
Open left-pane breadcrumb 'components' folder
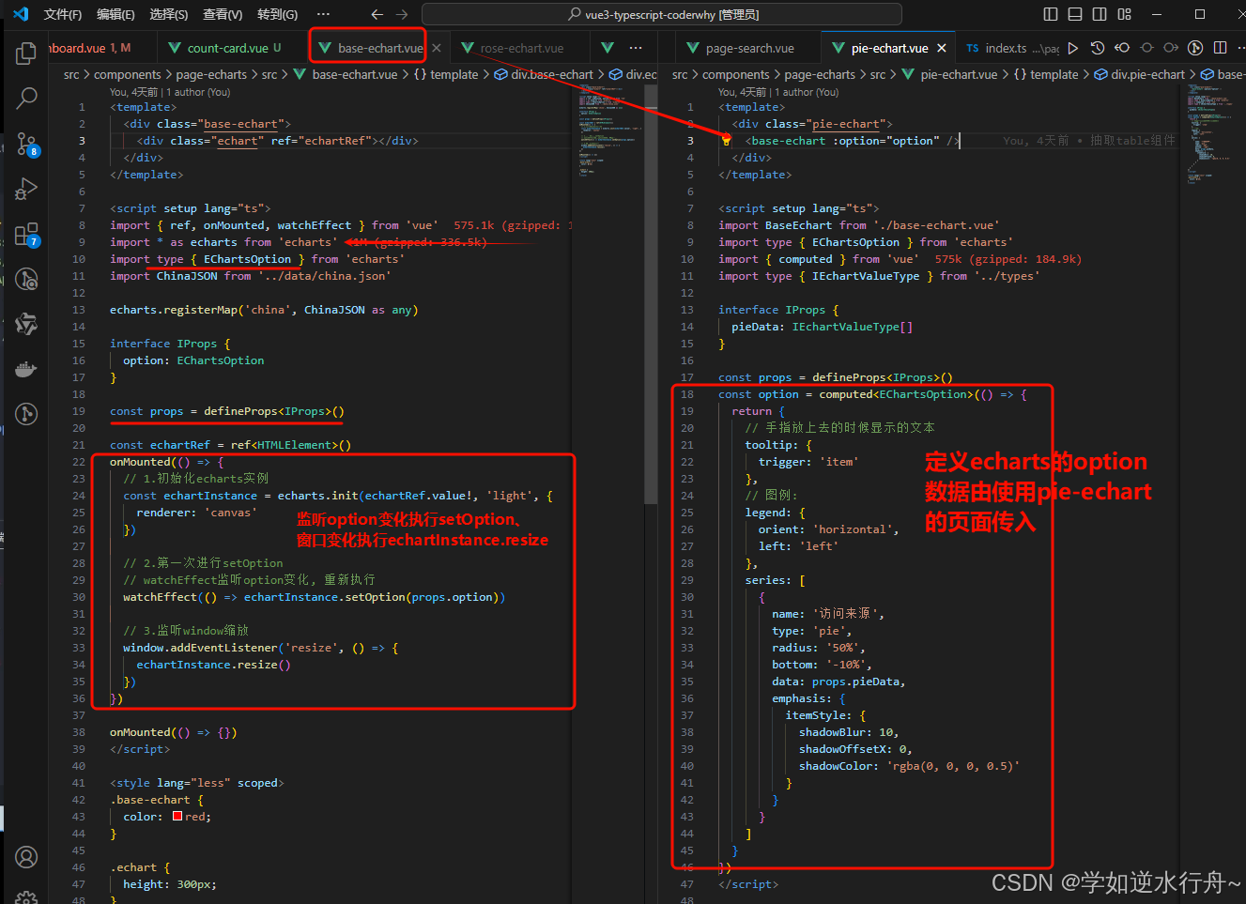[x=128, y=74]
